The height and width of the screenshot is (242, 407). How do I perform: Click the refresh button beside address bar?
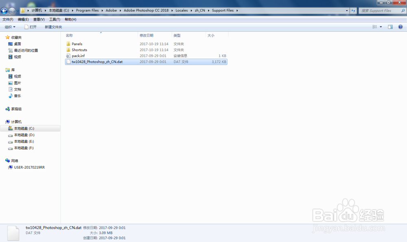coord(353,11)
